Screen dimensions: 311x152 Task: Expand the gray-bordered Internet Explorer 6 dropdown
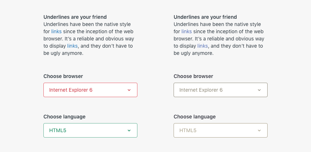[221, 90]
